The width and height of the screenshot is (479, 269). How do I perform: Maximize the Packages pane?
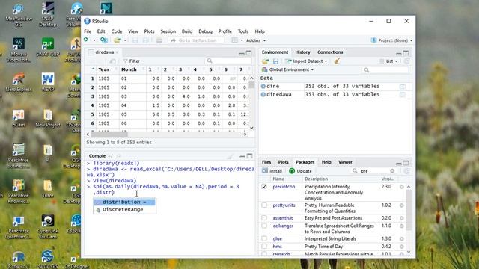[x=406, y=163]
